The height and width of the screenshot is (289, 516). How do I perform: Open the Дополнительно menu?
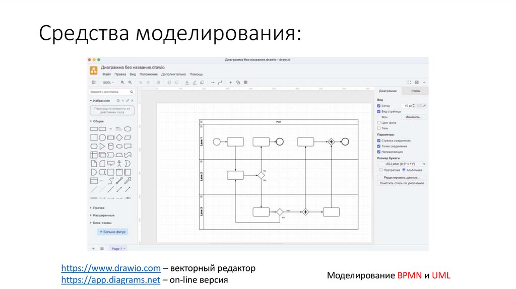tap(173, 75)
